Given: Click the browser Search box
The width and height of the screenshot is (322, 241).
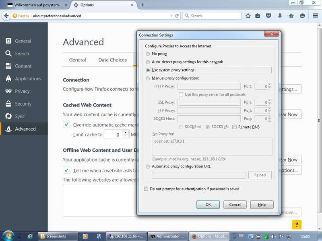Looking at the screenshot, I should click(x=212, y=16).
